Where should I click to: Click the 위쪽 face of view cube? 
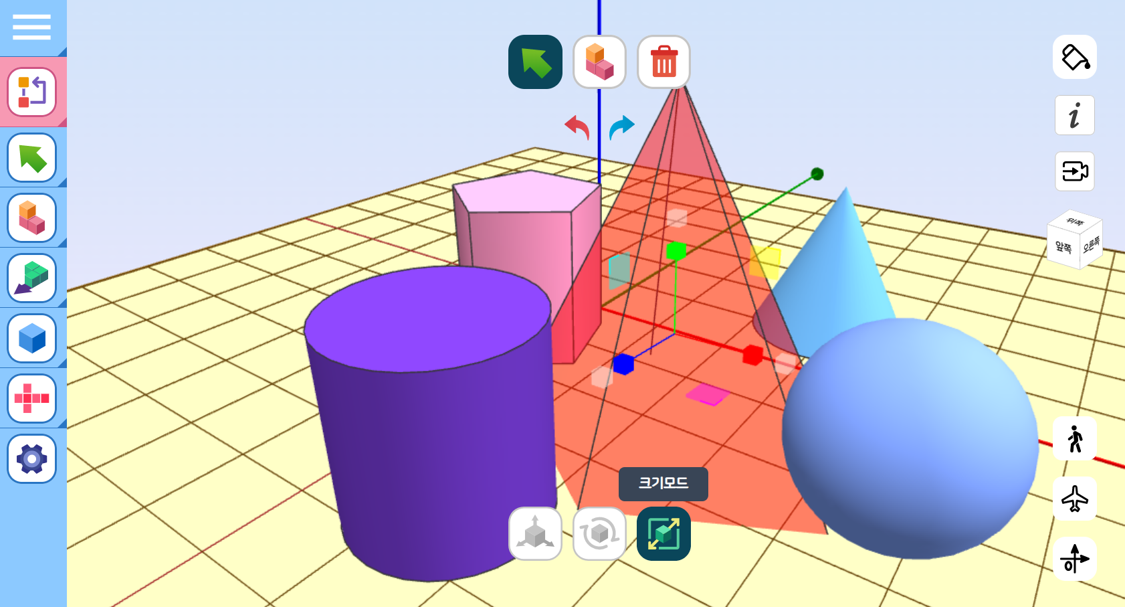(x=1075, y=222)
